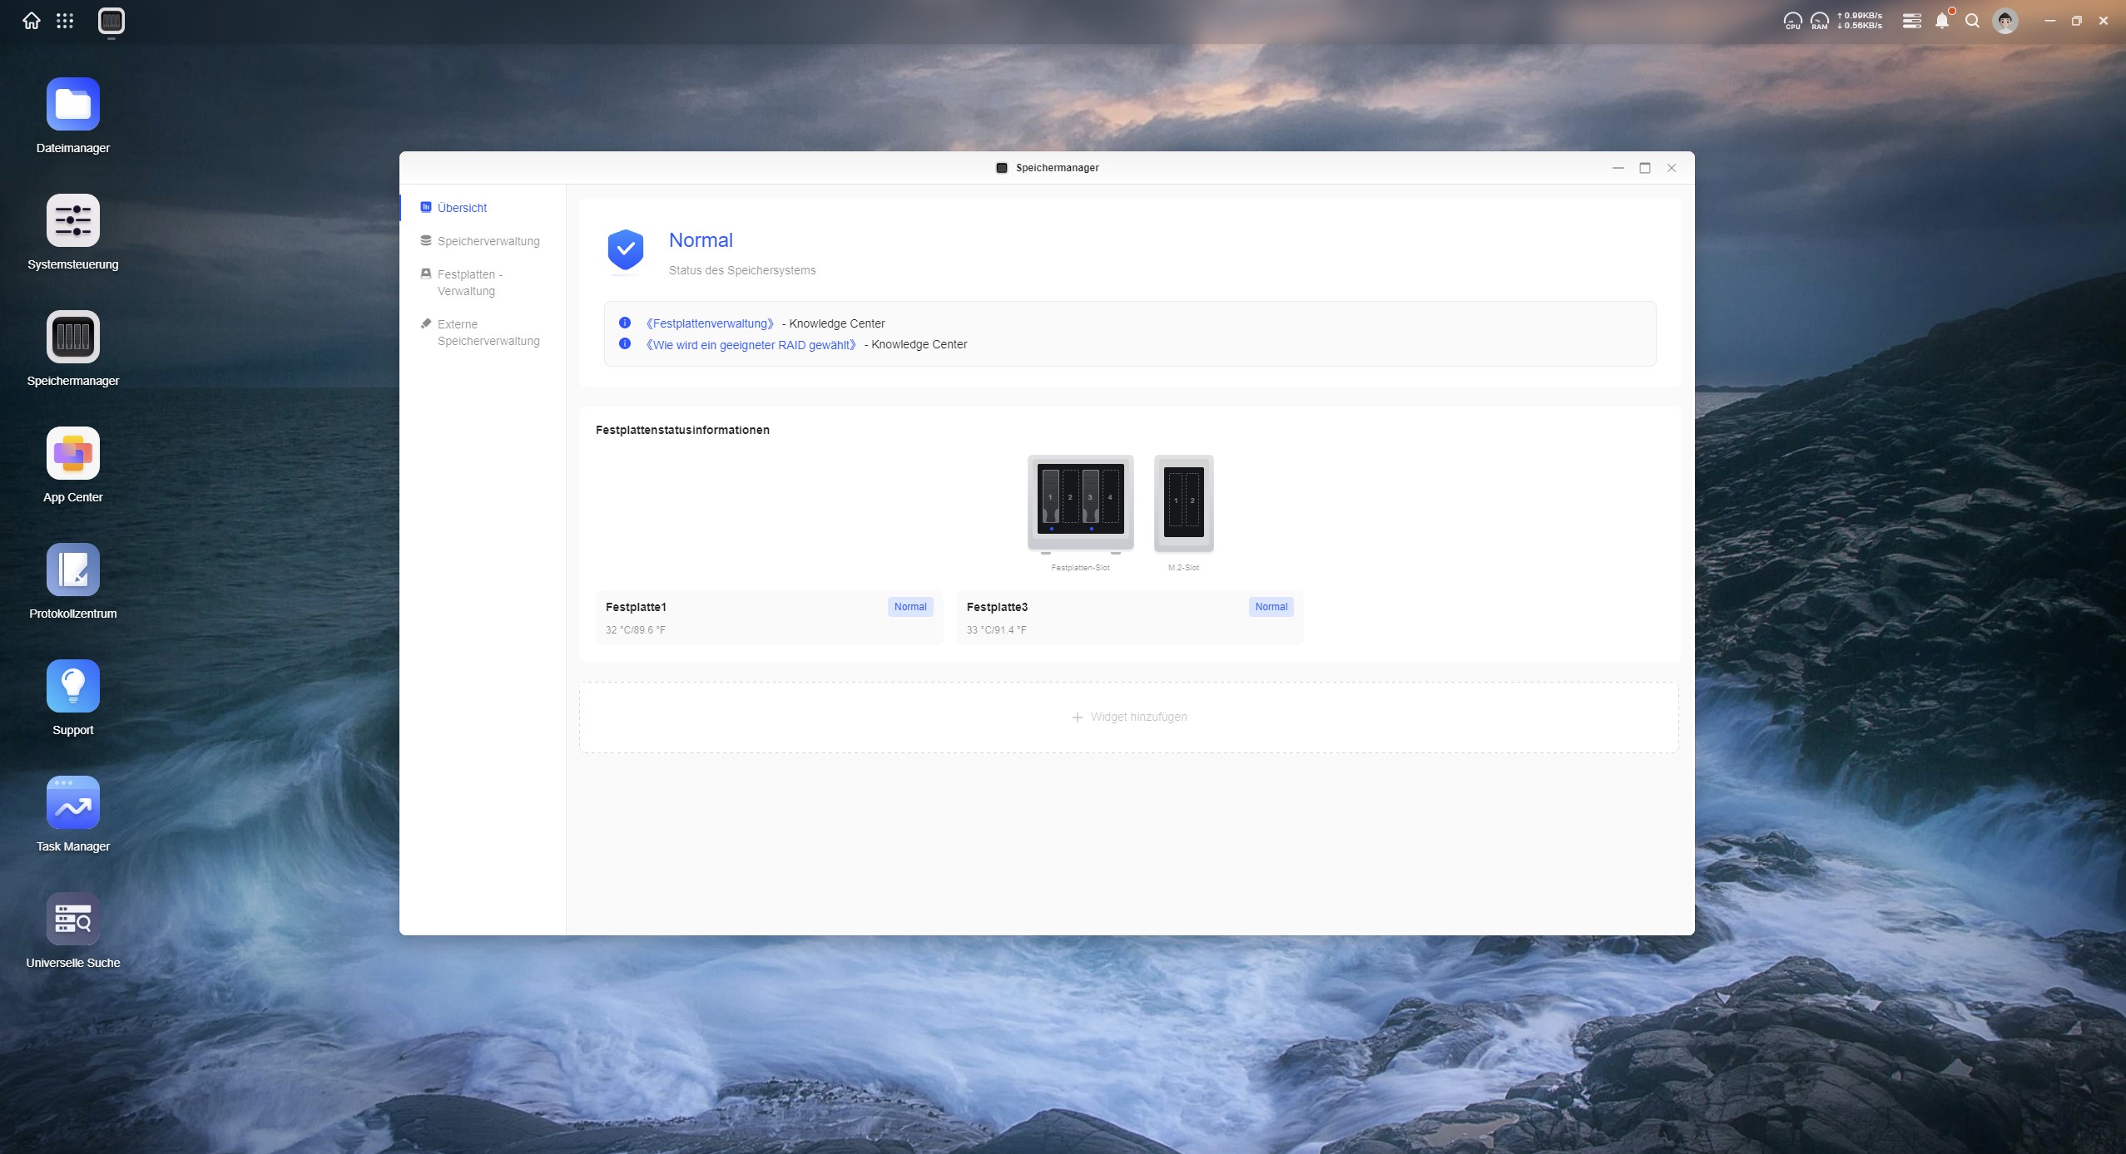Image resolution: width=2126 pixels, height=1154 pixels.
Task: Click the user avatar in the top bar
Action: coord(2005,21)
